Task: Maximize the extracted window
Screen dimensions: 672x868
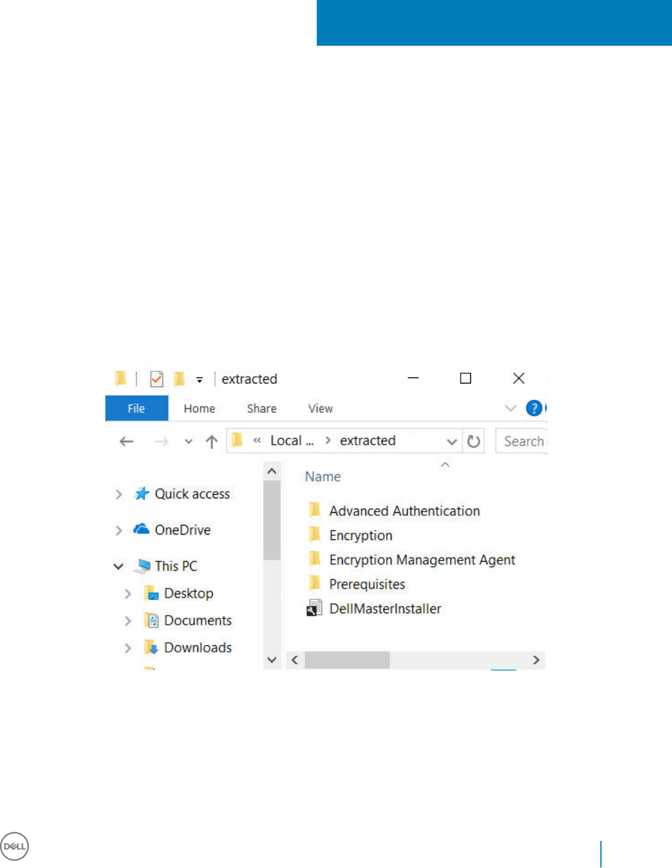Action: tap(465, 378)
